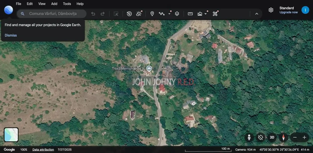This screenshot has width=313, height=153.
Task: Click the search field showing Comuna Vârfuri
Action: 52,14
